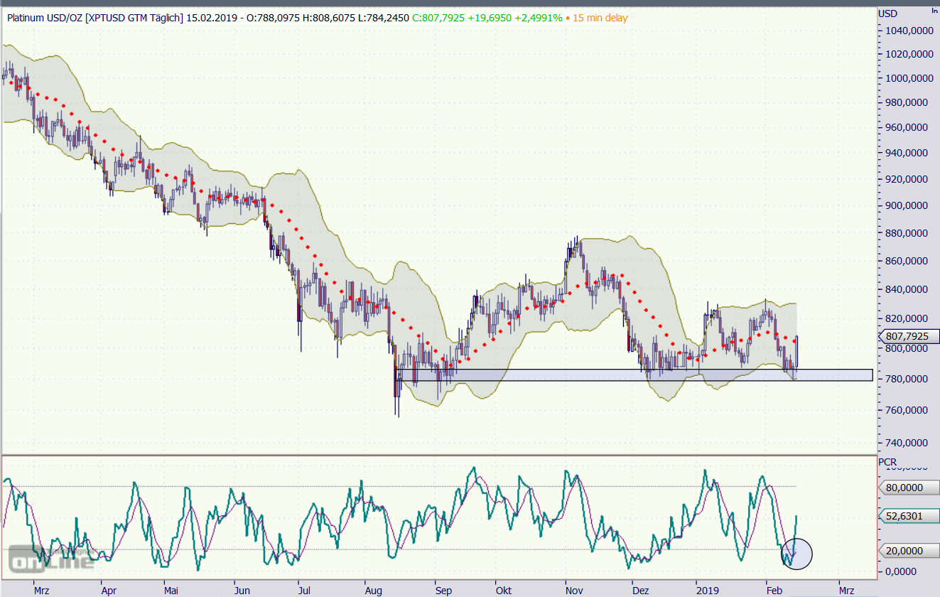Viewport: 940px width, 597px height.
Task: Select the circle annotation in the PCR panel
Action: tap(796, 553)
